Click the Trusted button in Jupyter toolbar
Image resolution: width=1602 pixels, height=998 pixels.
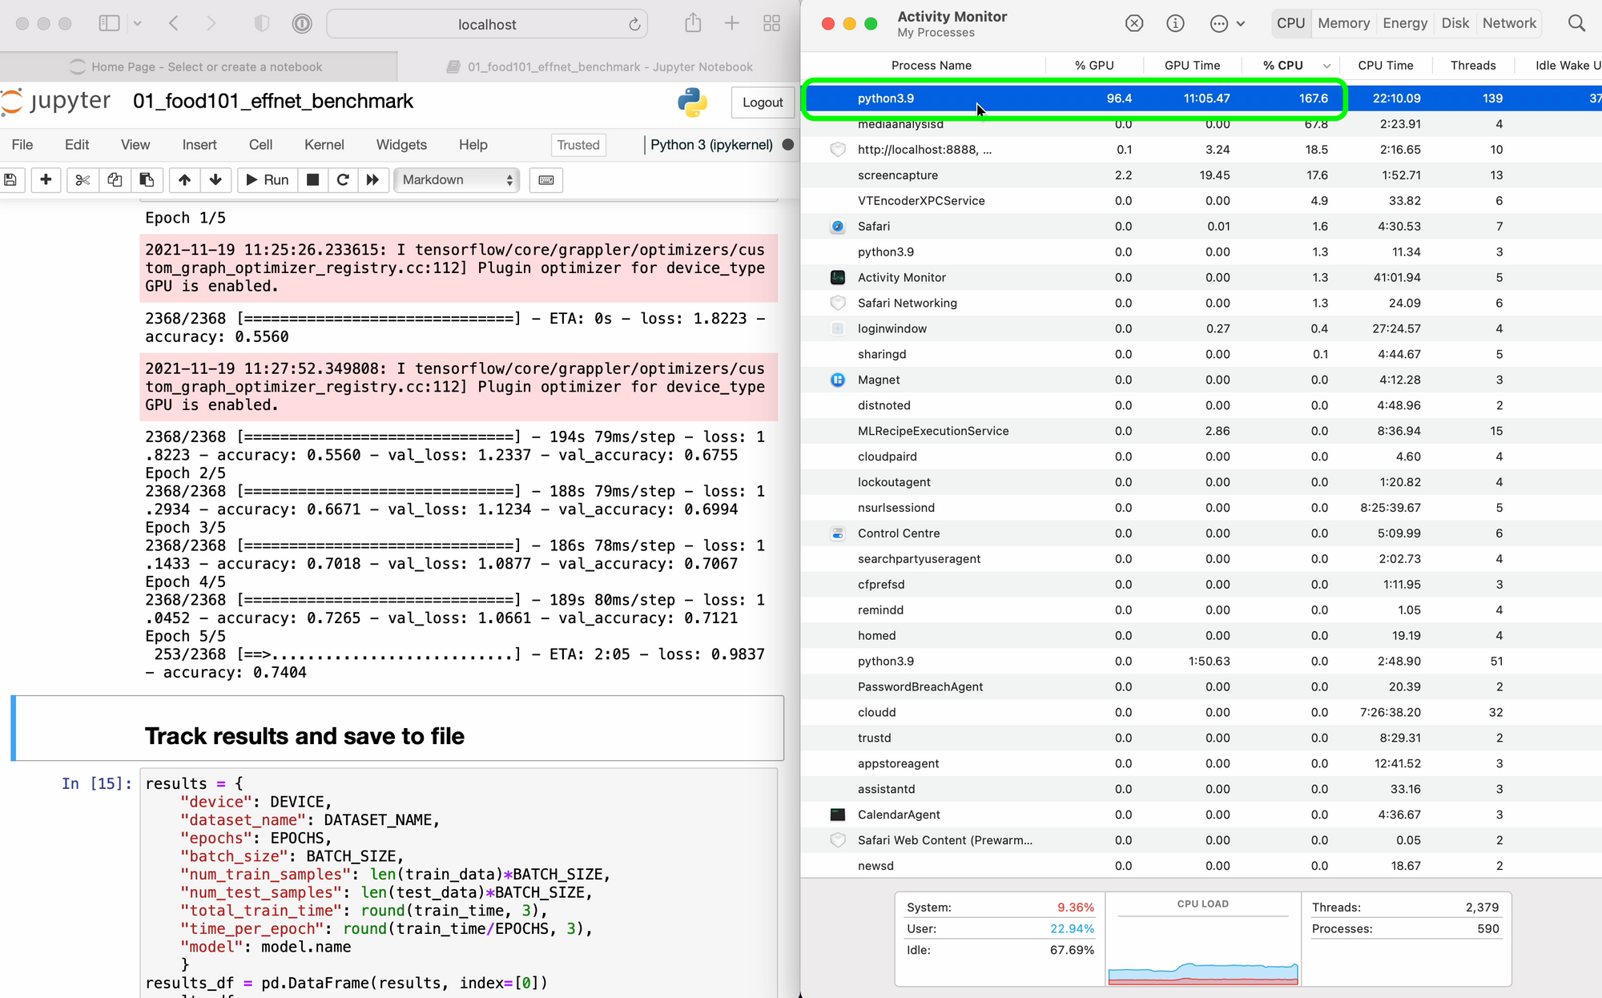click(578, 143)
